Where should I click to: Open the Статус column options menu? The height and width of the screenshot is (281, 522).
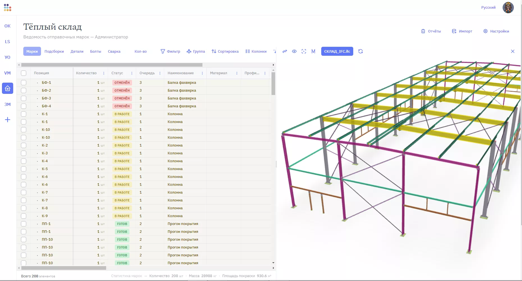coord(132,73)
